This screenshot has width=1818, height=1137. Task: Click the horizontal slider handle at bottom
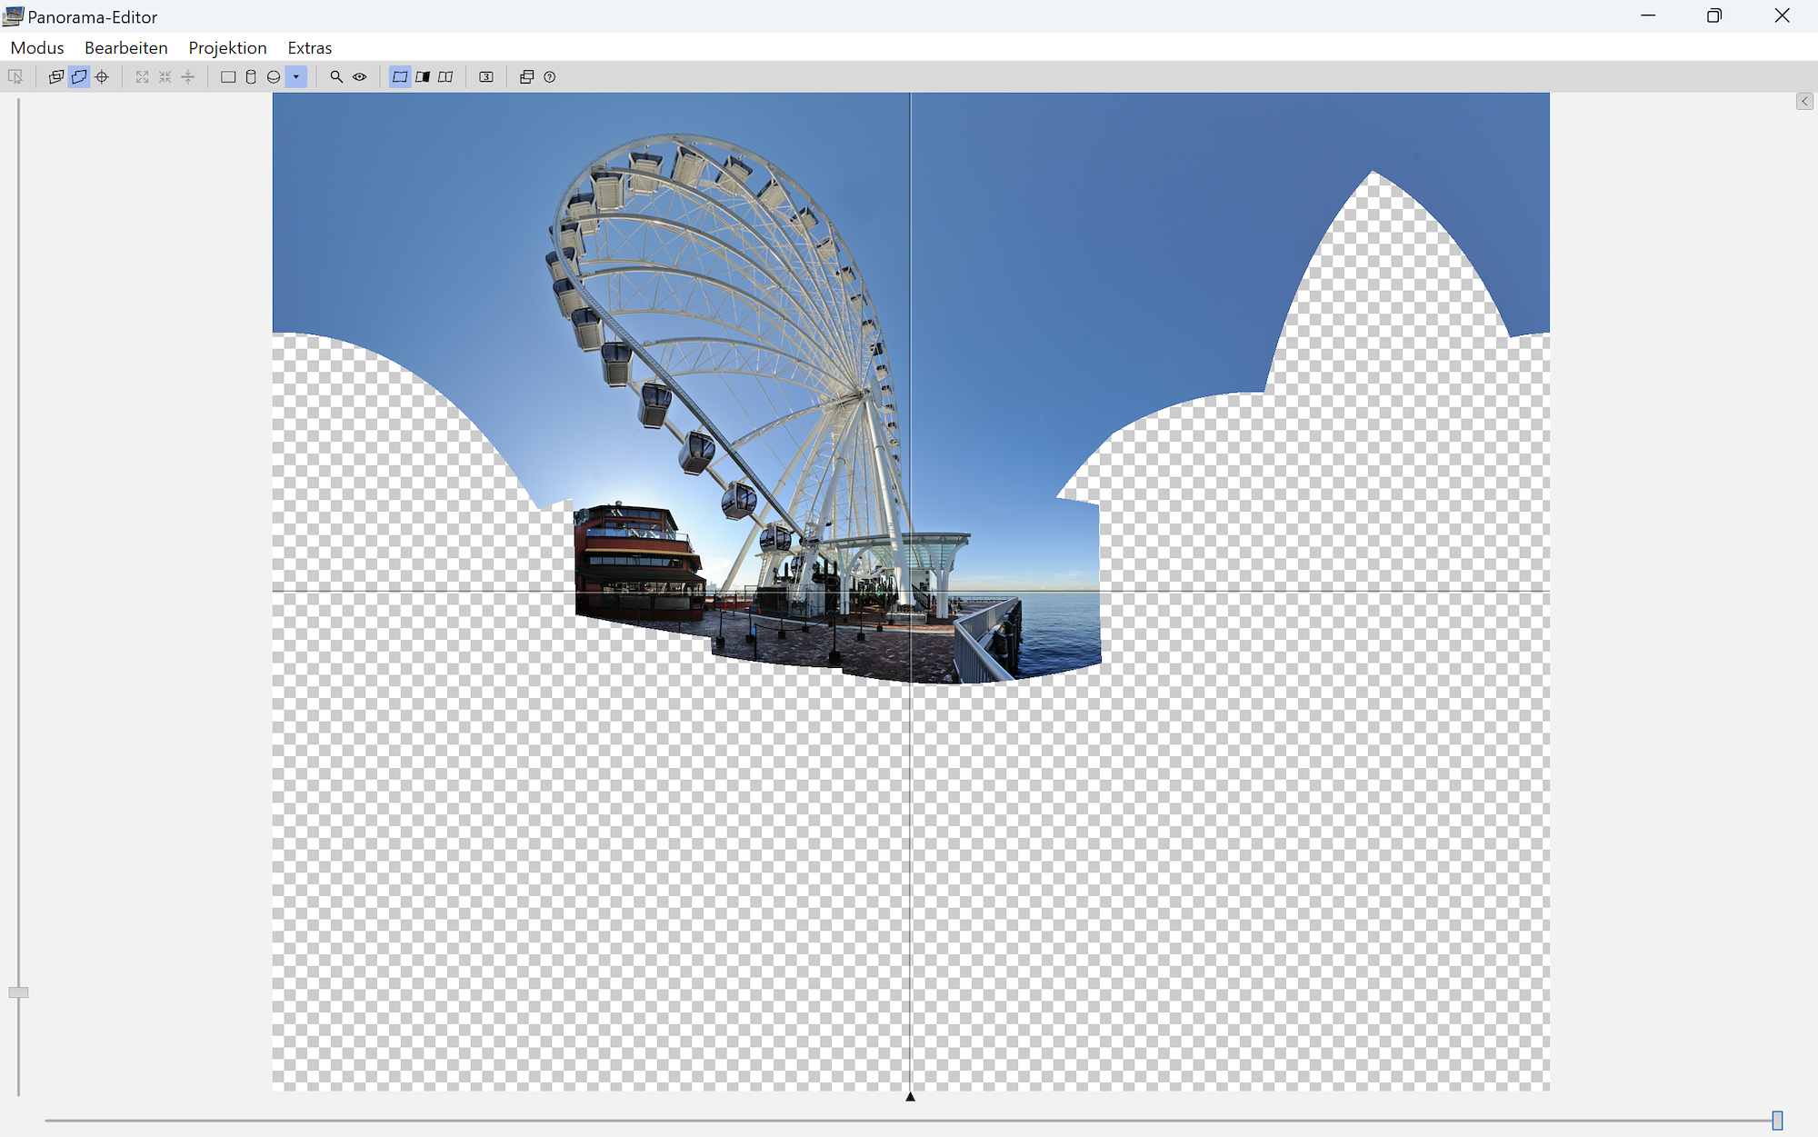(1777, 1121)
